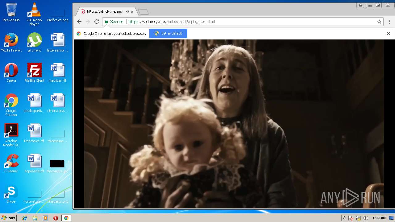Click the video player area
Viewport: 395px width, 222px height.
tap(234, 124)
